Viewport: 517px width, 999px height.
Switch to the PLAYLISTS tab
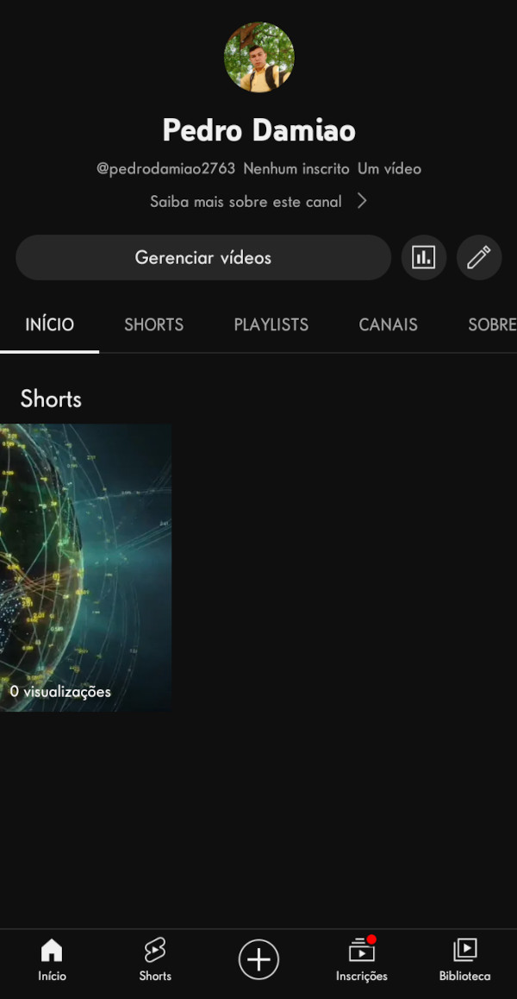point(271,325)
